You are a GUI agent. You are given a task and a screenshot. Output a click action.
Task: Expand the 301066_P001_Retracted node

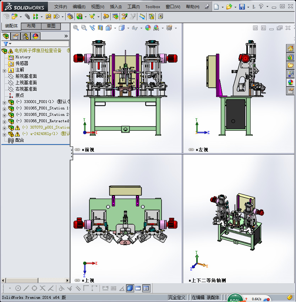4,122
